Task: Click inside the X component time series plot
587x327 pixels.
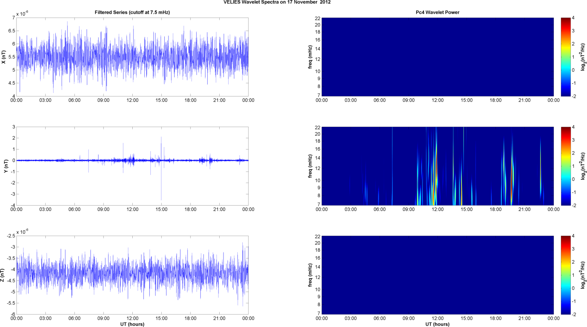Action: coord(132,57)
